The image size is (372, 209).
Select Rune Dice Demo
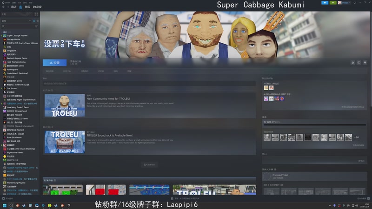(14, 137)
